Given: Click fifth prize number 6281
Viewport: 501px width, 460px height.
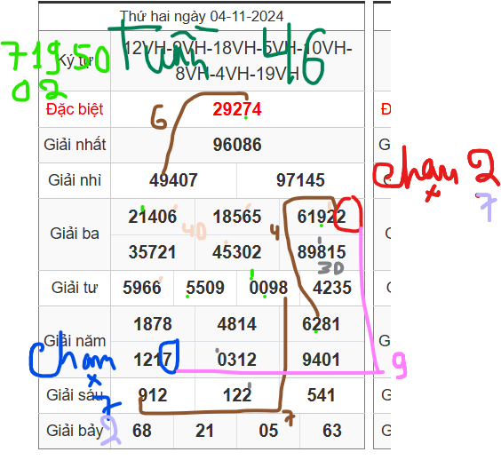Looking at the screenshot, I should [322, 324].
